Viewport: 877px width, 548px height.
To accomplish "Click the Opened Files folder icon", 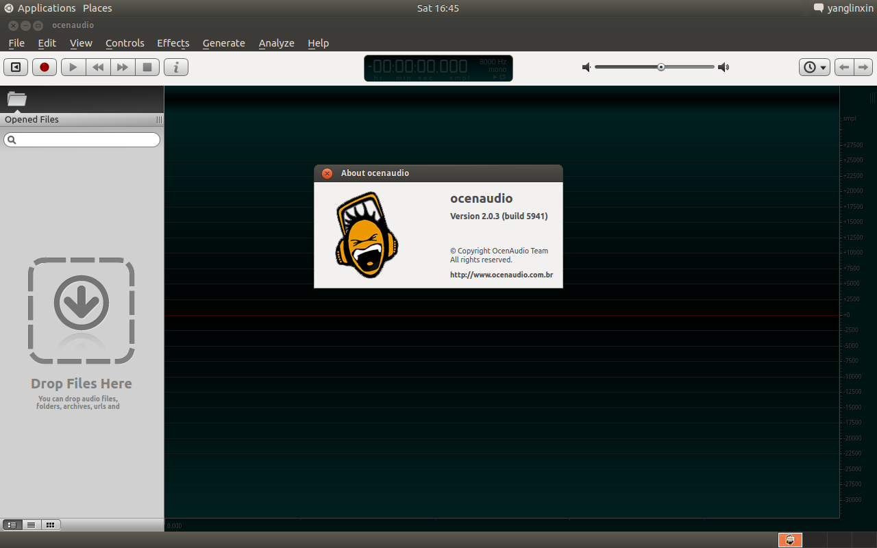I will pos(16,99).
